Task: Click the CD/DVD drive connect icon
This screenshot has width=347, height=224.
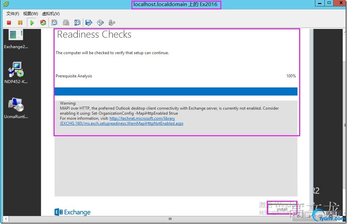Action: (100, 23)
